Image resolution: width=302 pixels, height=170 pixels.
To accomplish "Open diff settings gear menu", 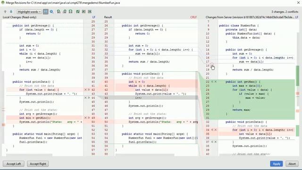I will (51, 12).
